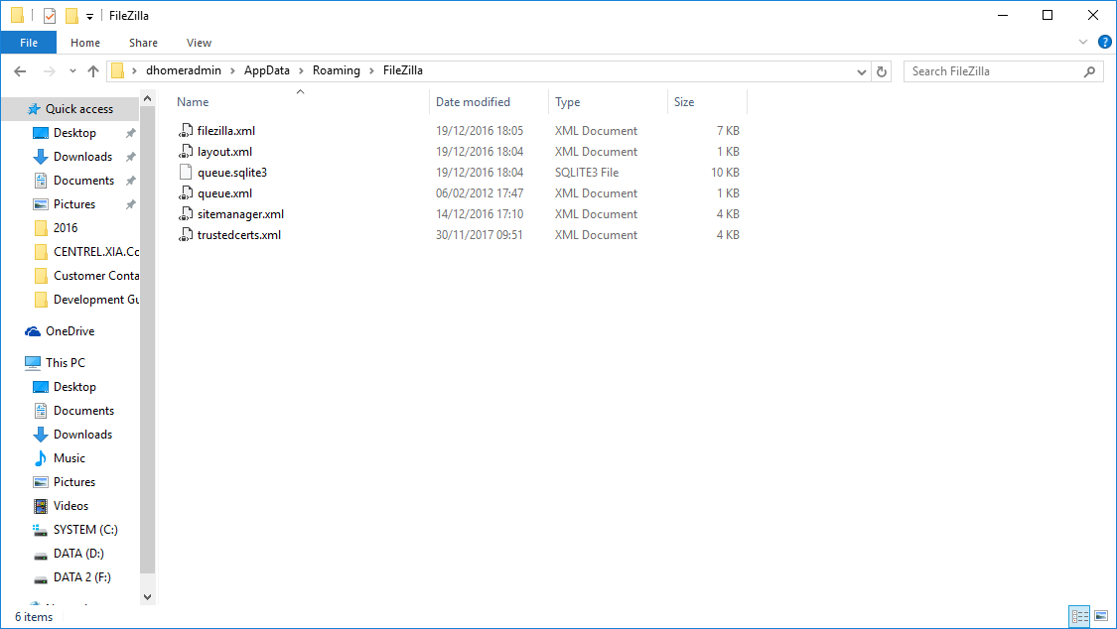Refresh the FileZilla folder view

(882, 71)
